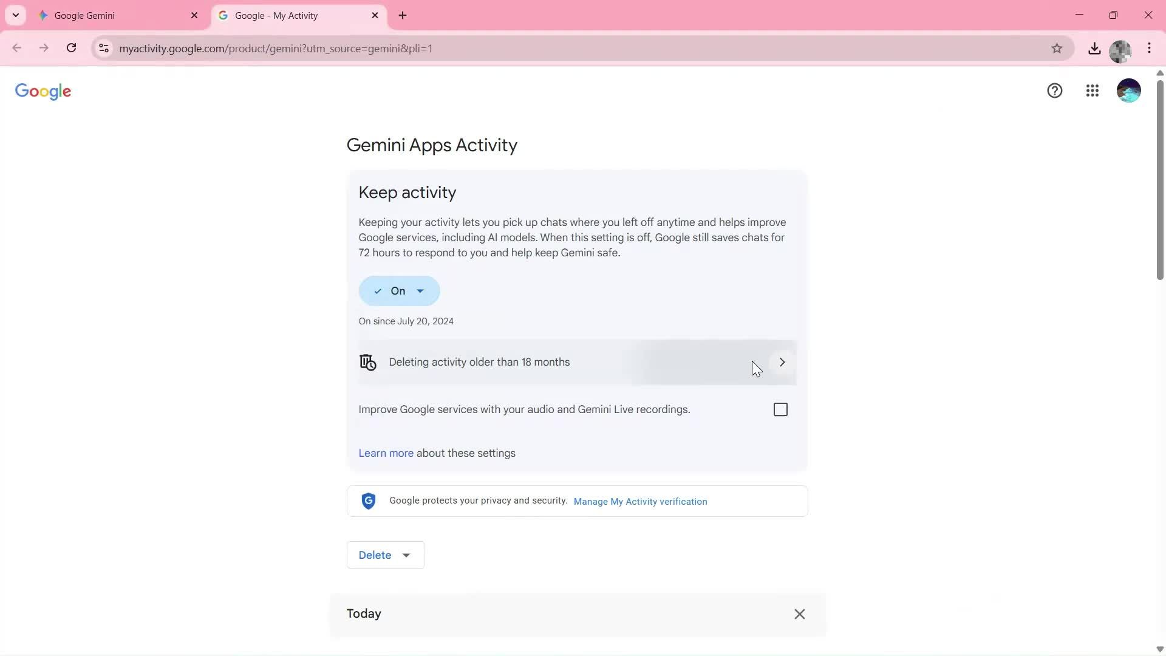Viewport: 1166px width, 656px height.
Task: Click the On activity status toggle
Action: [x=398, y=291]
